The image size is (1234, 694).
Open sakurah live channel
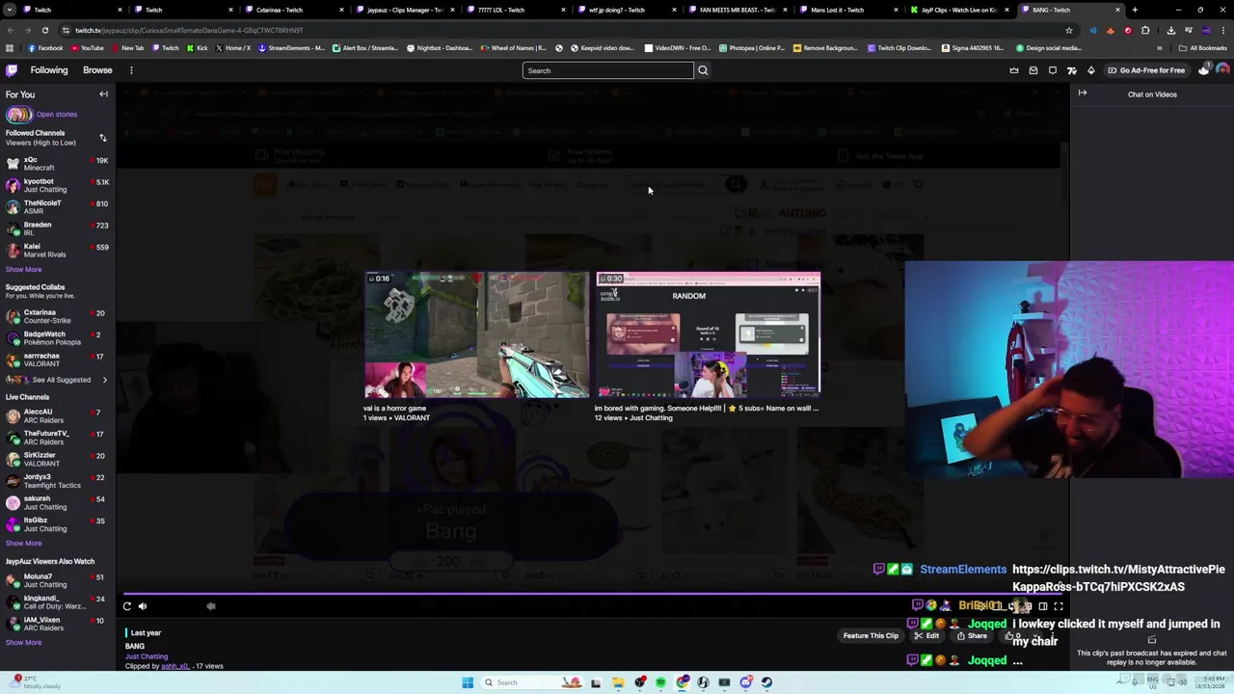click(x=57, y=502)
